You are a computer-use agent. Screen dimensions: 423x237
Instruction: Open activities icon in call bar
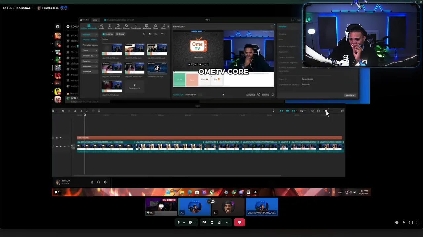point(212,222)
